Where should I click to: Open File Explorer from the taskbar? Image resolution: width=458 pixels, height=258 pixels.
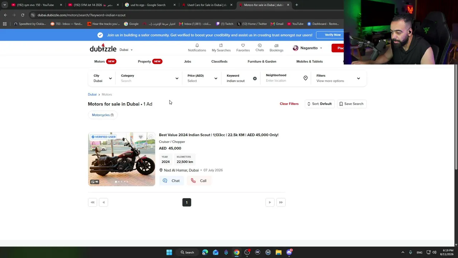[278, 252]
